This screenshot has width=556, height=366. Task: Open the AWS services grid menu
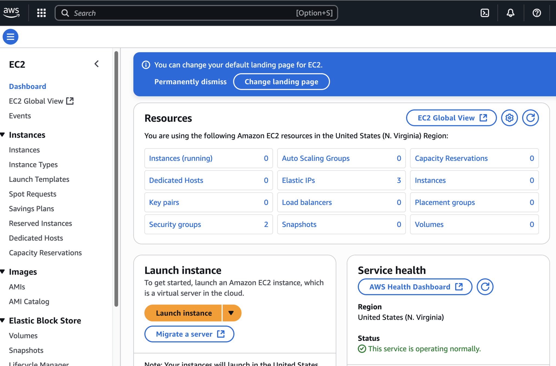point(41,13)
